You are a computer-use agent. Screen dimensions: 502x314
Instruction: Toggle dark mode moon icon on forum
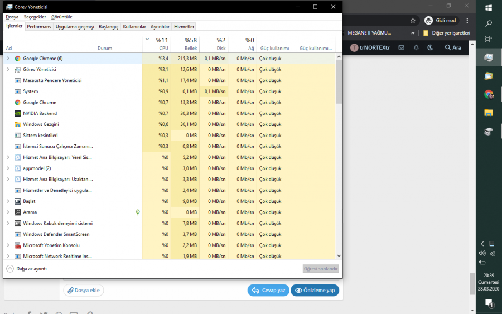tap(430, 47)
